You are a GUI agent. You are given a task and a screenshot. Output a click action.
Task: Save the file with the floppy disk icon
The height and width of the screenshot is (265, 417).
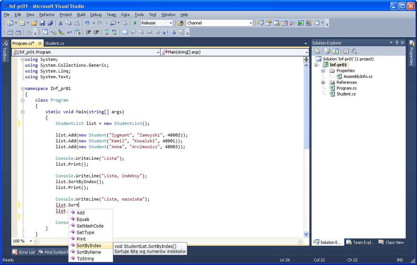42,23
